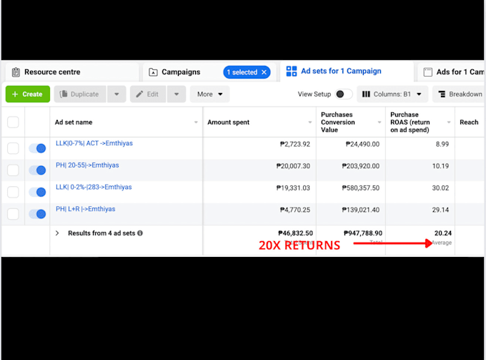This screenshot has width=486, height=360.
Task: Click the Breakdown list icon
Action: tap(442, 94)
